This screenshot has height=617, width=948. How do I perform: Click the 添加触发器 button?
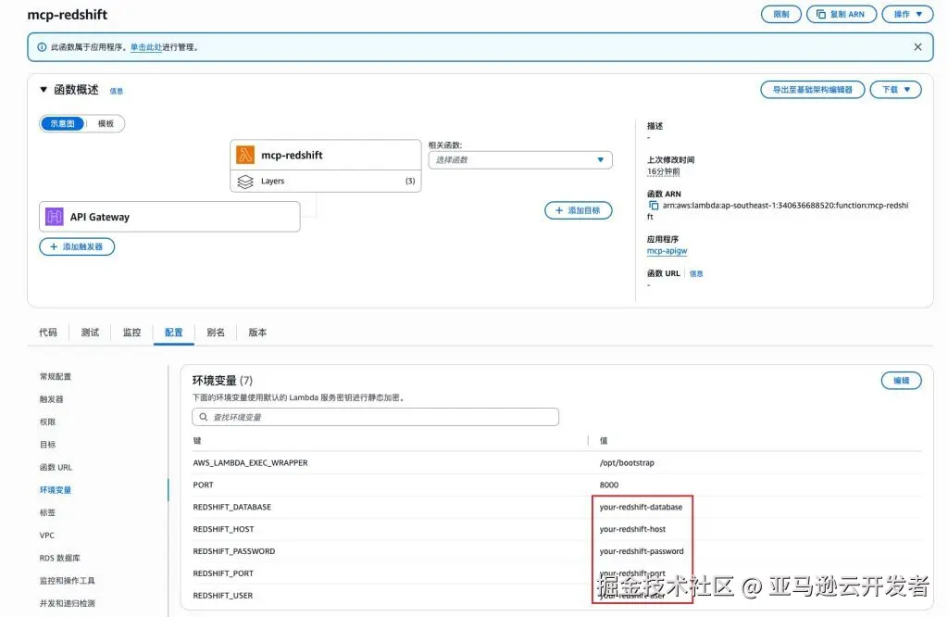(x=77, y=246)
